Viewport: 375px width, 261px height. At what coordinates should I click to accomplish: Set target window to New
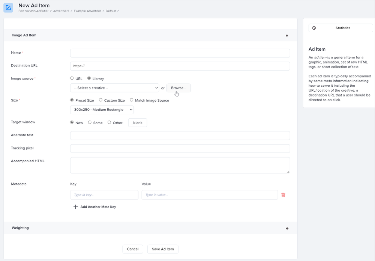[72, 122]
